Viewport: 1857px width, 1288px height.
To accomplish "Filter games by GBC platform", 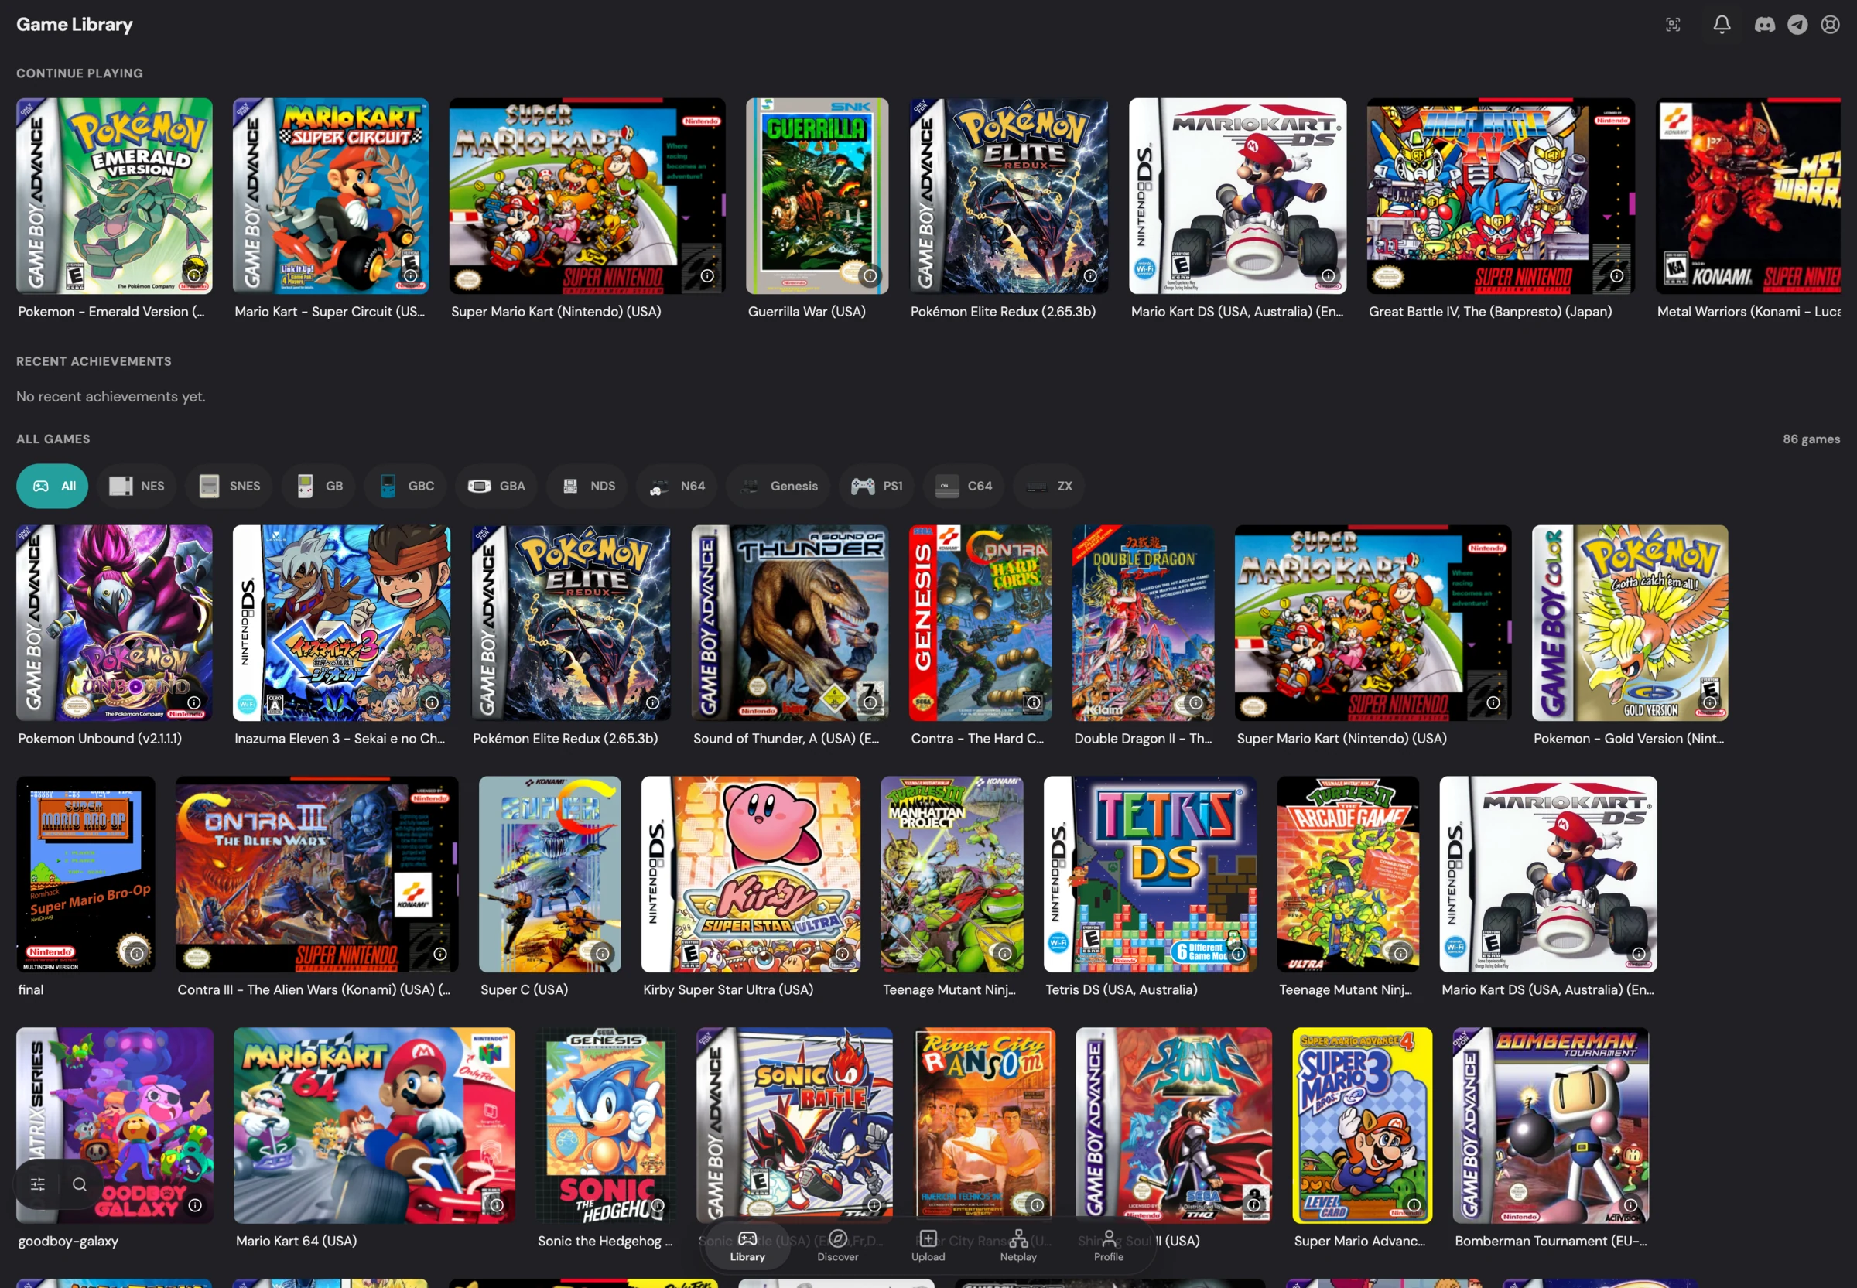I will tap(405, 486).
